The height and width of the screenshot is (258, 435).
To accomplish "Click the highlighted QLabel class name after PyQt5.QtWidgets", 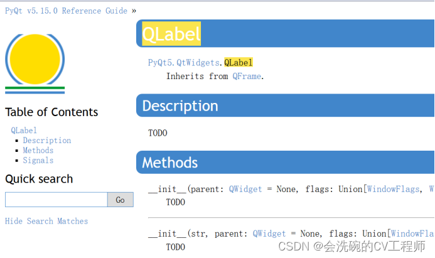I will coord(239,63).
